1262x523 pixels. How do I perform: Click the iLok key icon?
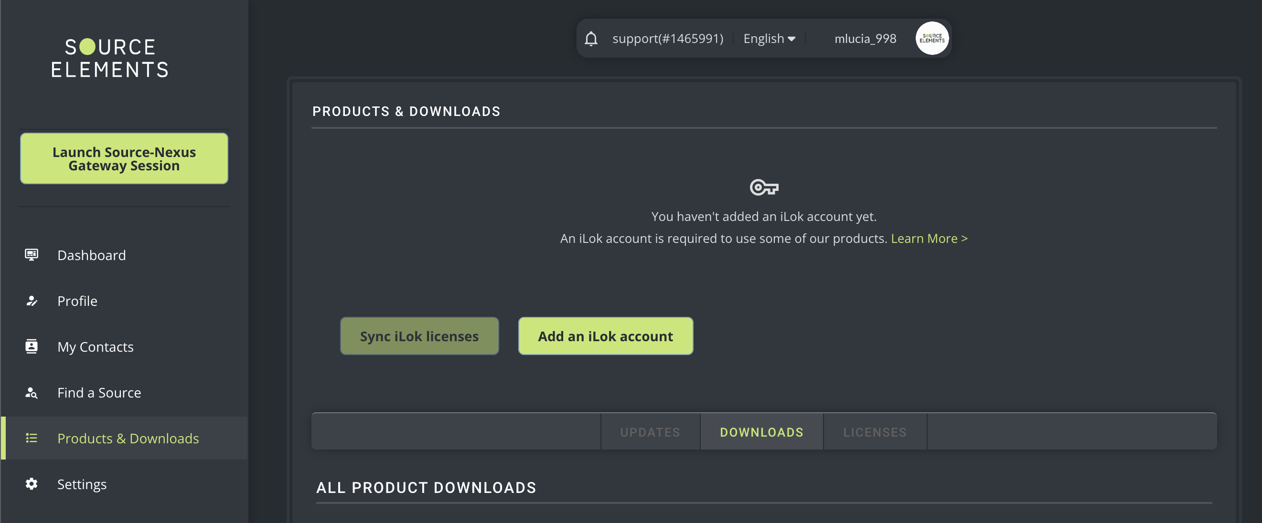(x=763, y=188)
